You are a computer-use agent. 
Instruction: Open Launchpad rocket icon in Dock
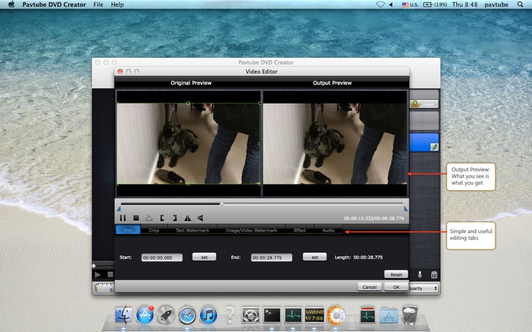(166, 315)
